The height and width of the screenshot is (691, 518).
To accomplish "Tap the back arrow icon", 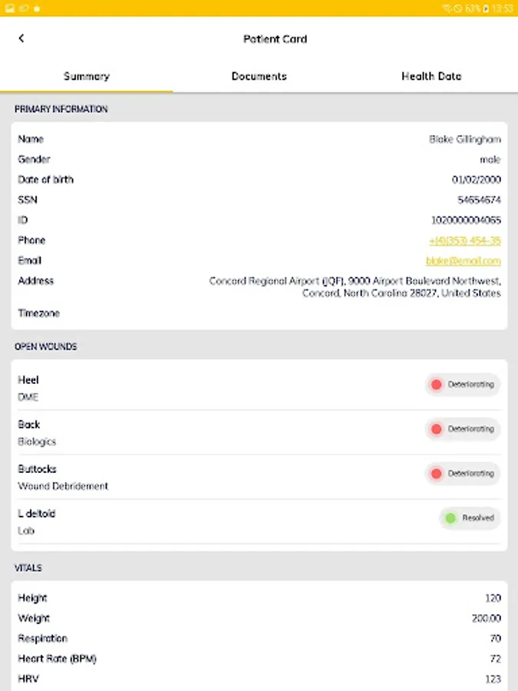I will [21, 38].
